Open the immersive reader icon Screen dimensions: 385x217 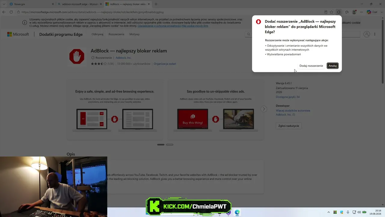click(326, 12)
